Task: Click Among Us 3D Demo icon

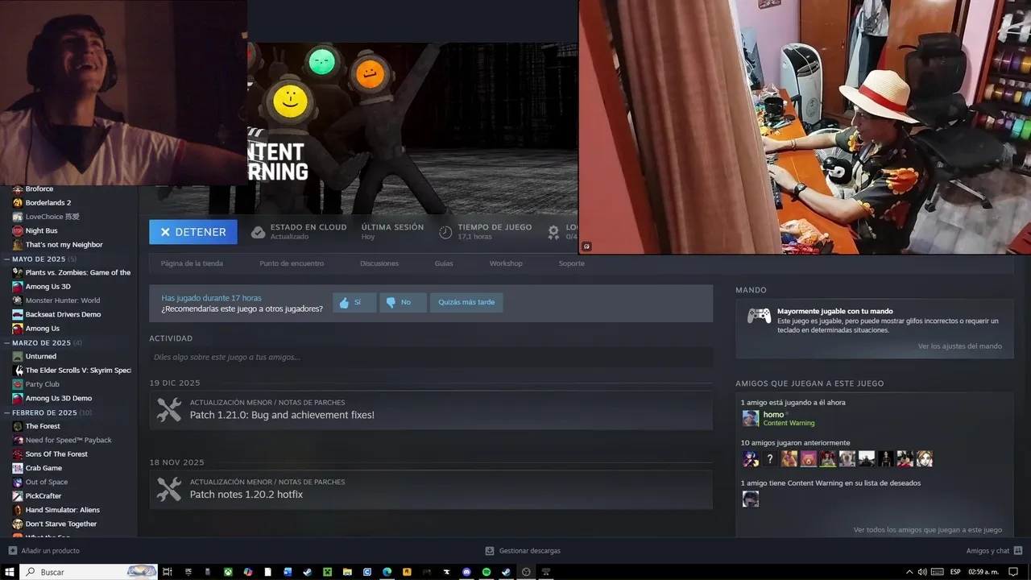Action: tap(18, 398)
